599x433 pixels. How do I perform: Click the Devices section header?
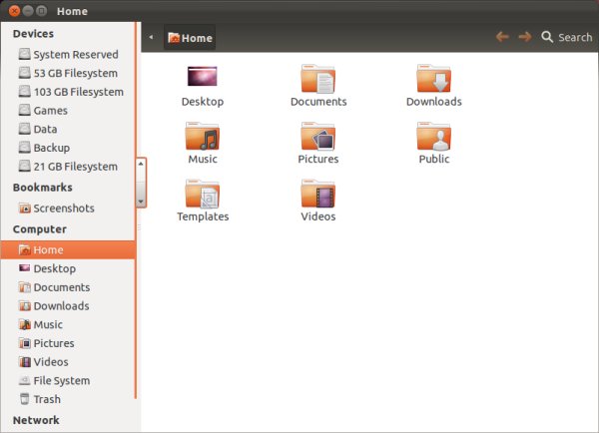pos(33,34)
